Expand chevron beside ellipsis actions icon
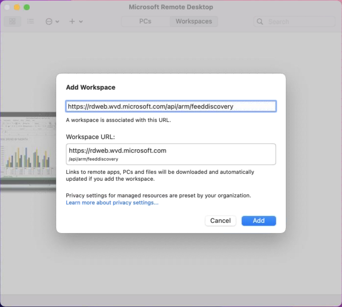 pyautogui.click(x=57, y=22)
